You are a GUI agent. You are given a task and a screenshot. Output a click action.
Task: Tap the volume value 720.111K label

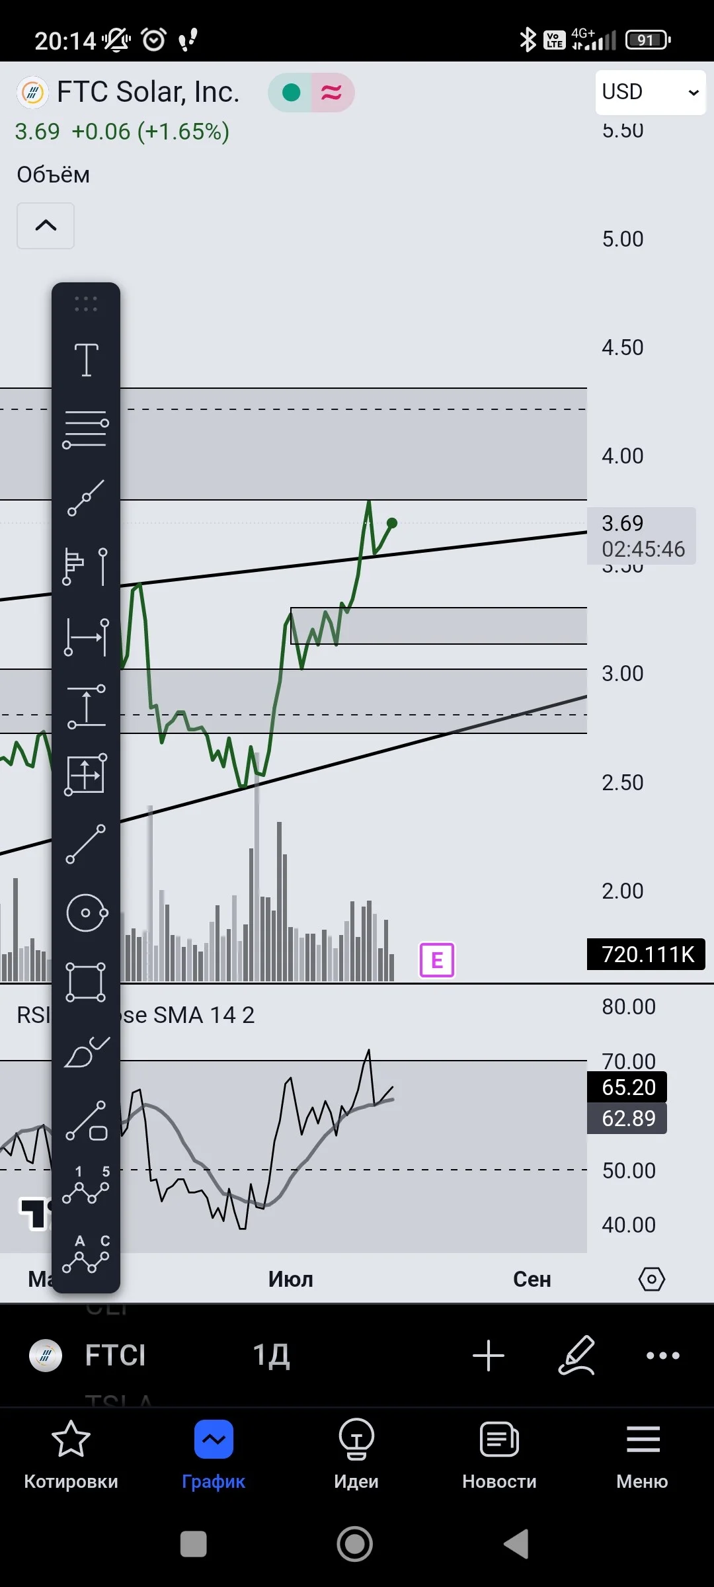[646, 954]
